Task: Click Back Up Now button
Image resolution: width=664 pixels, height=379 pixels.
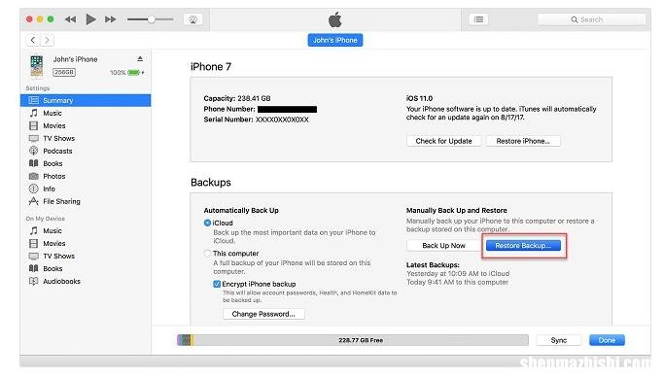Action: point(443,246)
